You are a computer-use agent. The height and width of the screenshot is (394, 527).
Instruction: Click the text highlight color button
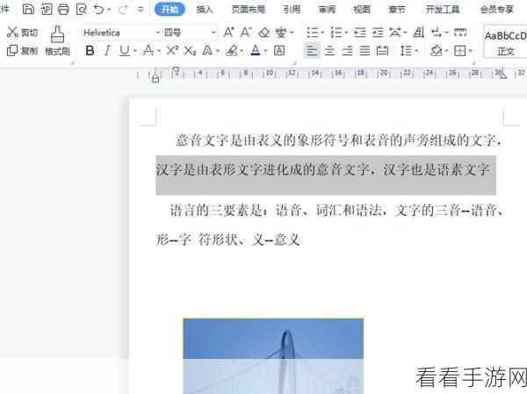click(232, 51)
